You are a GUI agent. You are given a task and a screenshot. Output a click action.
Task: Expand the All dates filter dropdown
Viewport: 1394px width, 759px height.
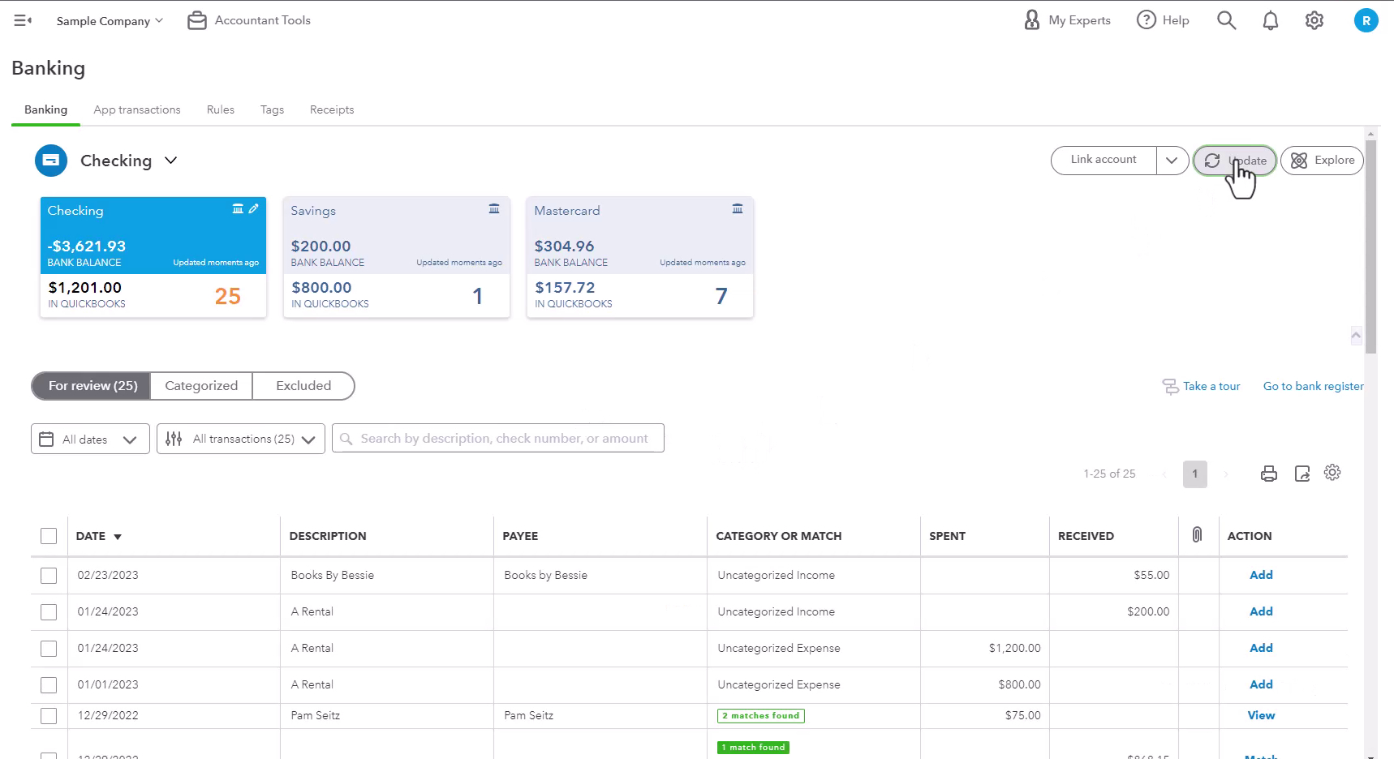coord(90,439)
